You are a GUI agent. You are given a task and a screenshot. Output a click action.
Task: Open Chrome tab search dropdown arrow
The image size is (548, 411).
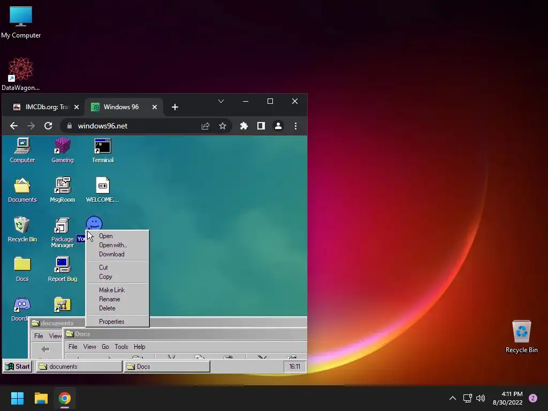click(x=221, y=101)
